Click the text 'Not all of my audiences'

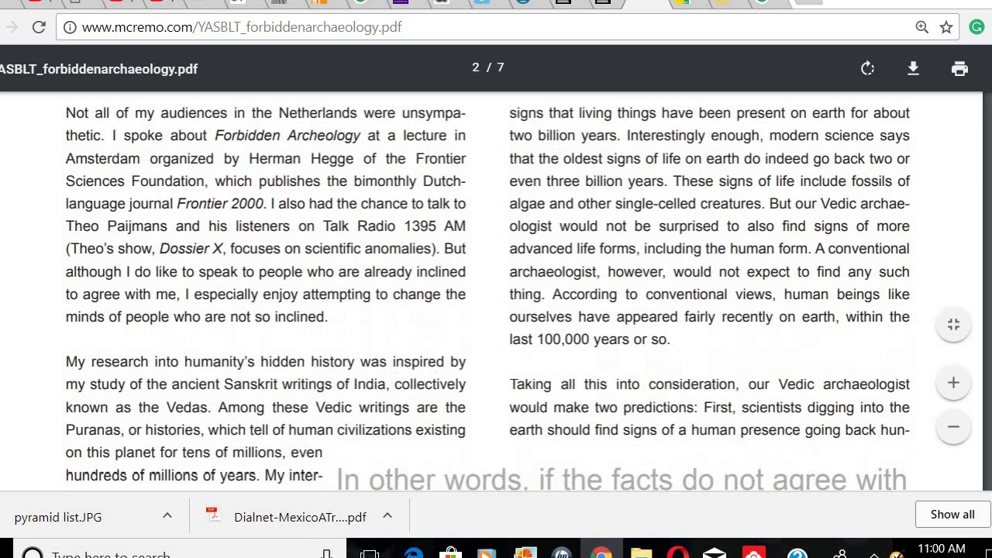pos(146,113)
